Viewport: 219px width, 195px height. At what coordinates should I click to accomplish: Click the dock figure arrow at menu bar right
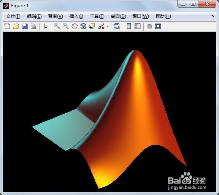point(213,16)
